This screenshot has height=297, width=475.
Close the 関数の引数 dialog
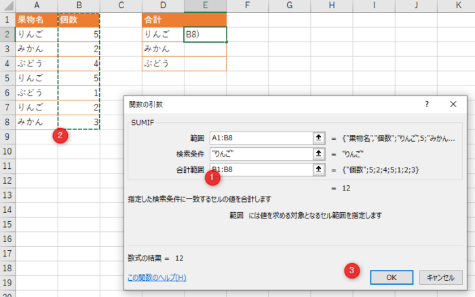point(453,104)
